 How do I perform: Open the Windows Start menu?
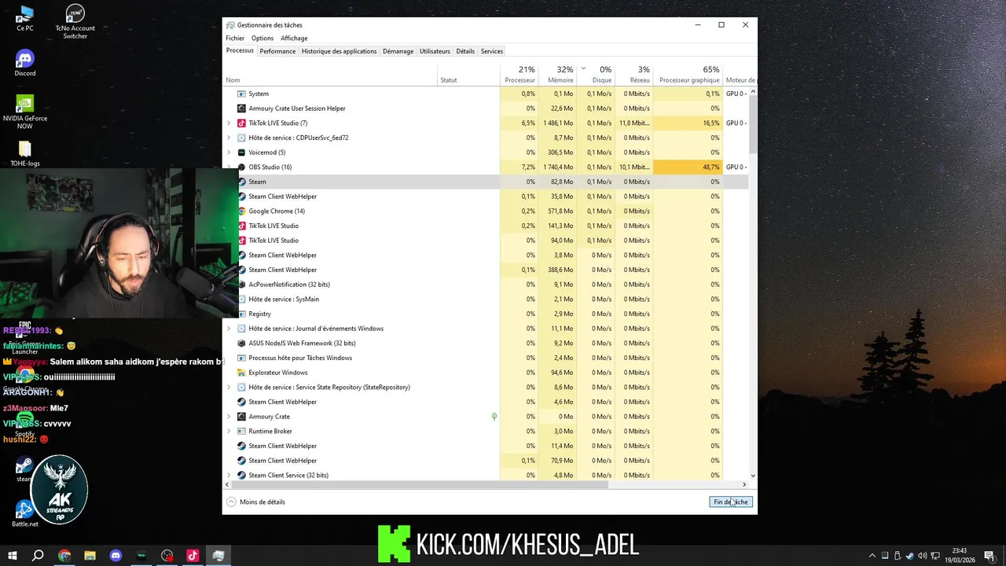pos(13,556)
